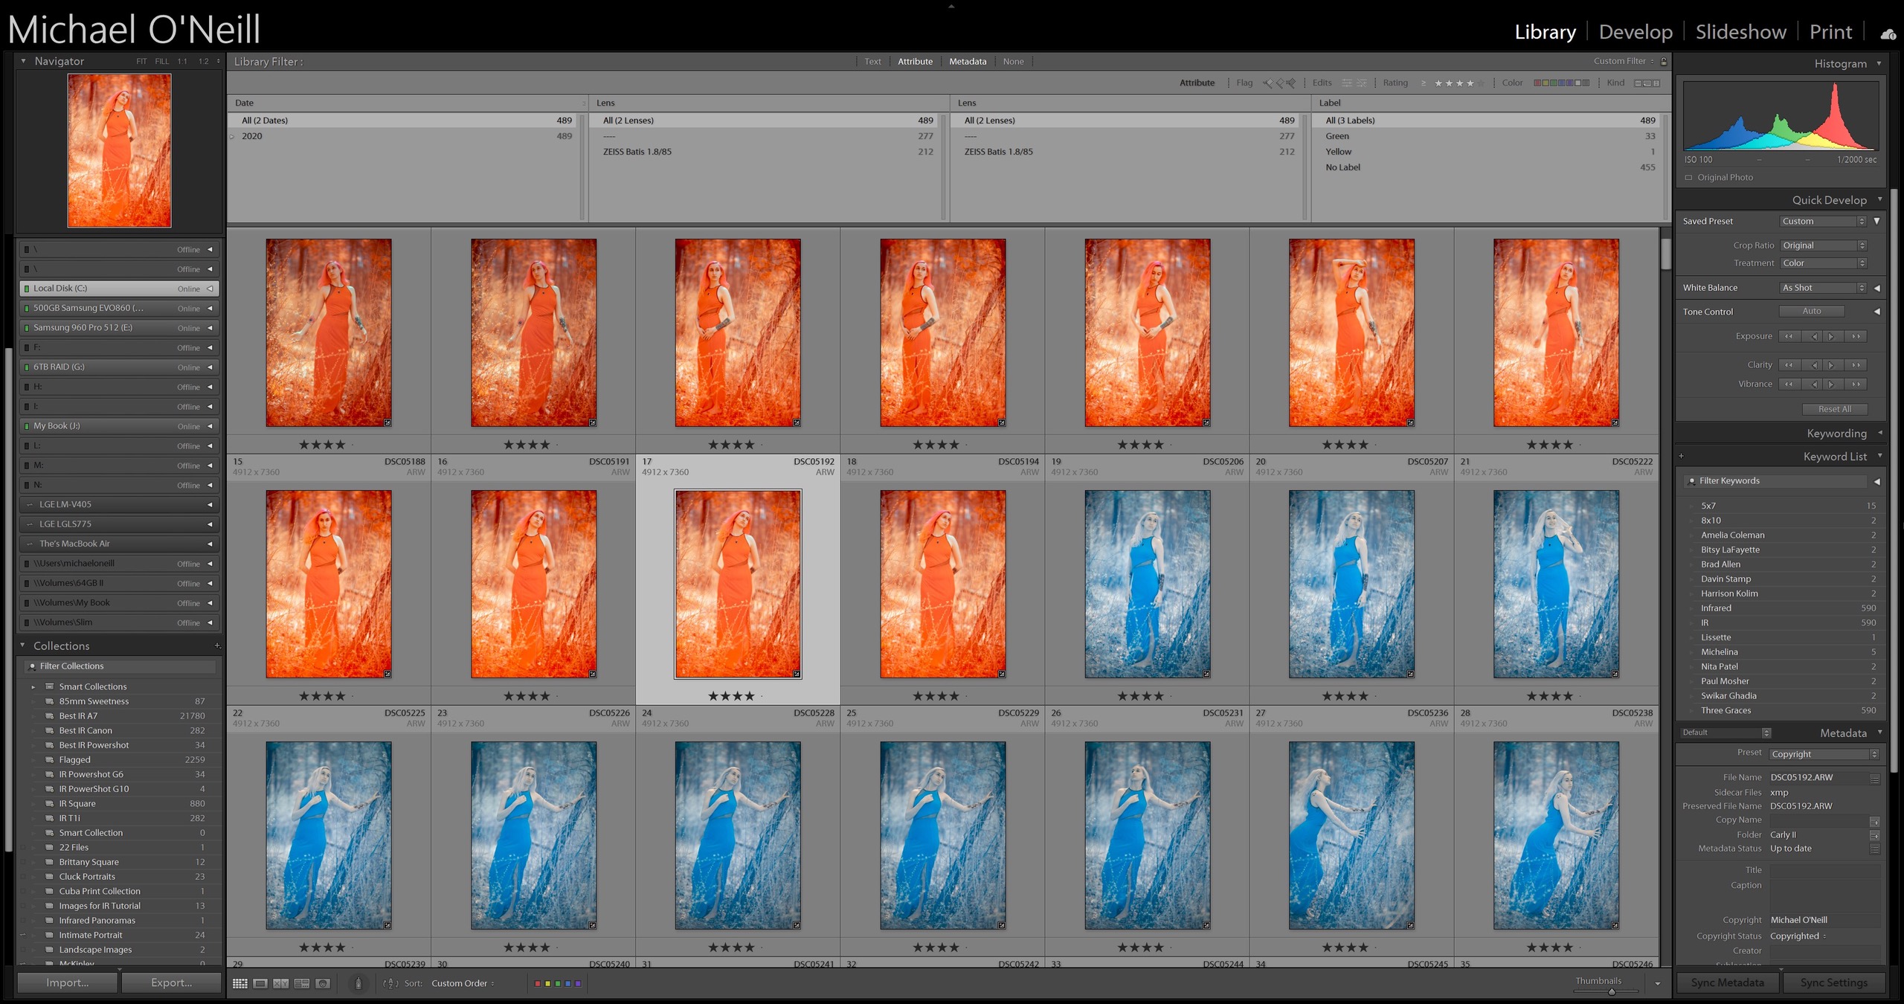The width and height of the screenshot is (1904, 1004).
Task: Open the Custom Filter preset dropdown
Action: [1624, 61]
